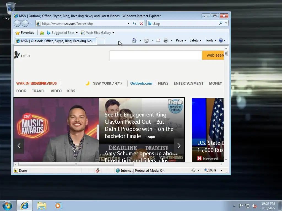This screenshot has height=211, width=282.
Task: Go forward with the Forward arrow button
Action: pyautogui.click(x=25, y=24)
